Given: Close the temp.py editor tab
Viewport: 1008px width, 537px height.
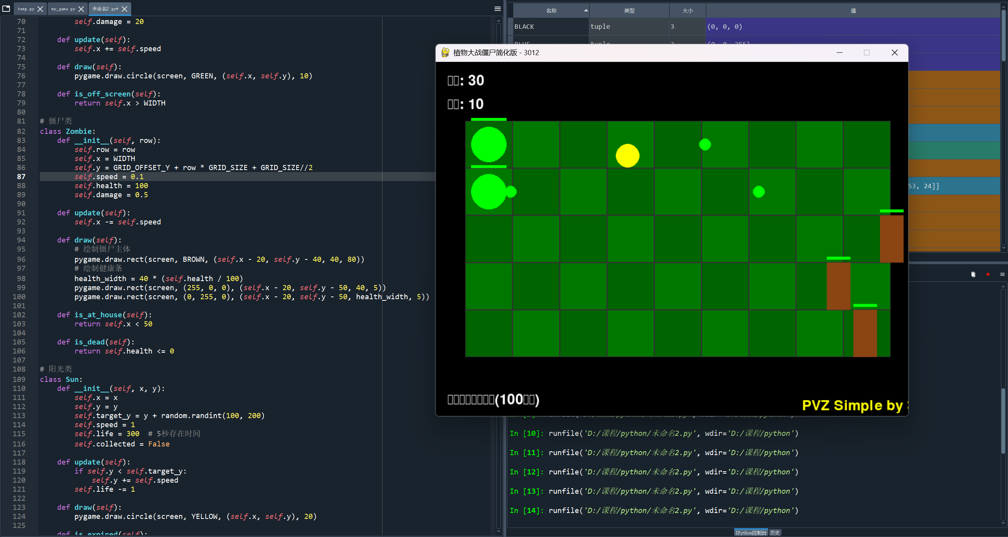Looking at the screenshot, I should point(40,9).
